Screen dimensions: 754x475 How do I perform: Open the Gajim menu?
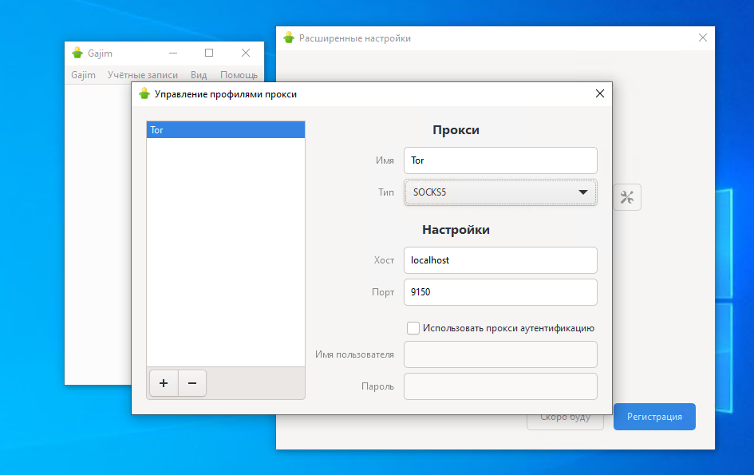82,74
